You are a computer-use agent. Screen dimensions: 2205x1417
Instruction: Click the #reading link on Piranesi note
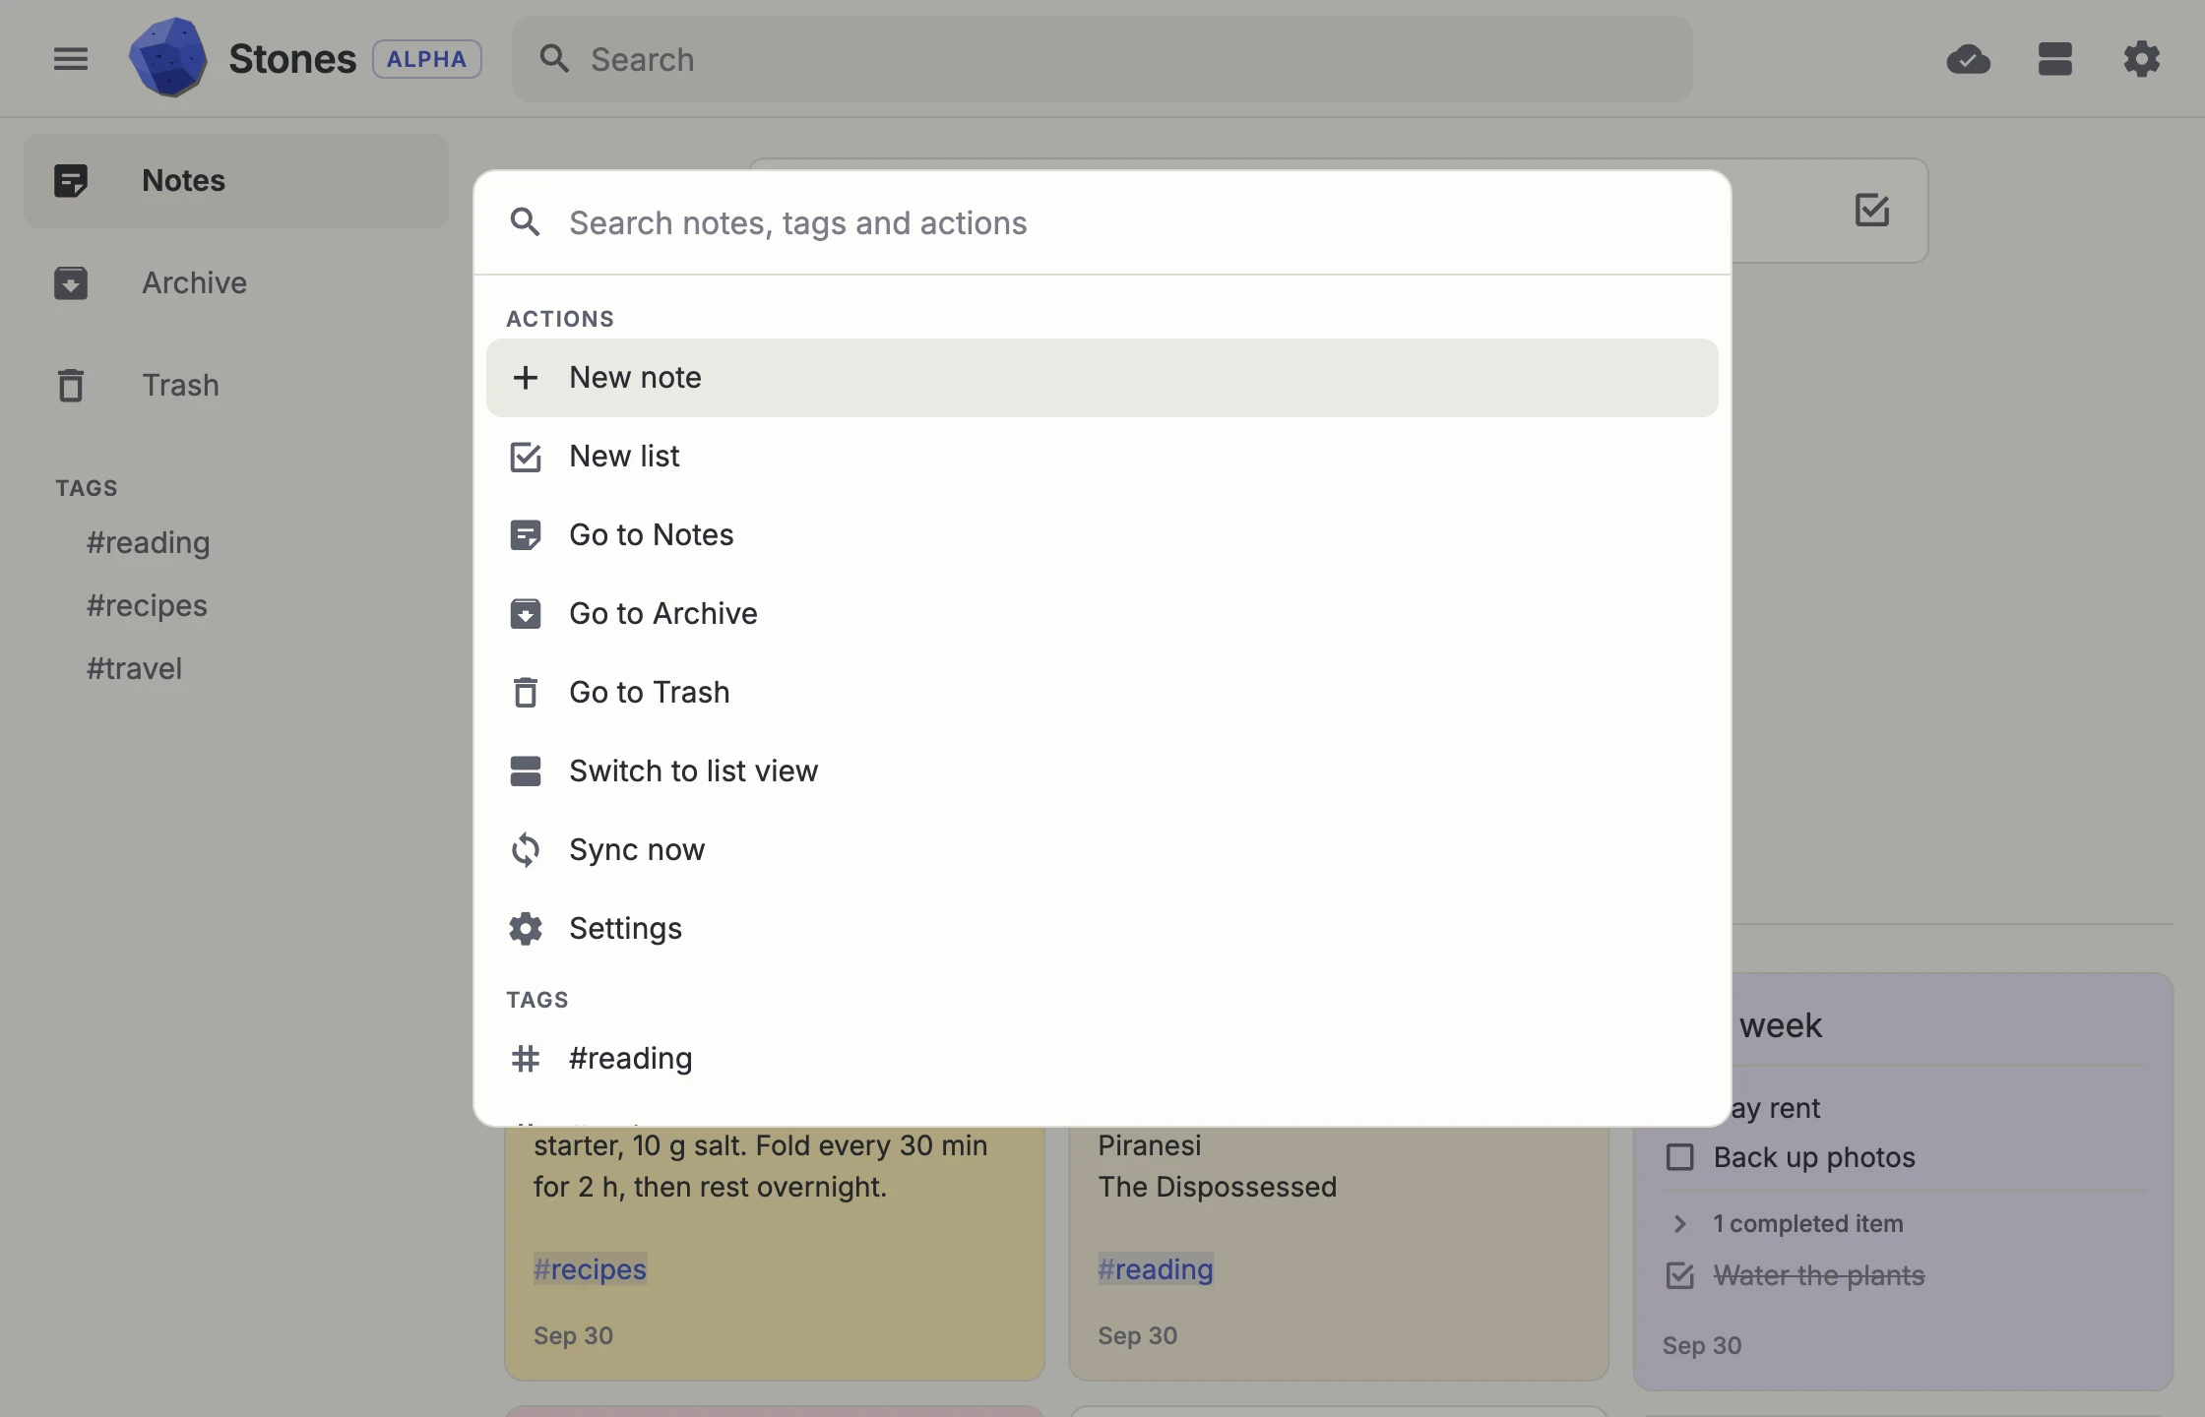pos(1156,1269)
